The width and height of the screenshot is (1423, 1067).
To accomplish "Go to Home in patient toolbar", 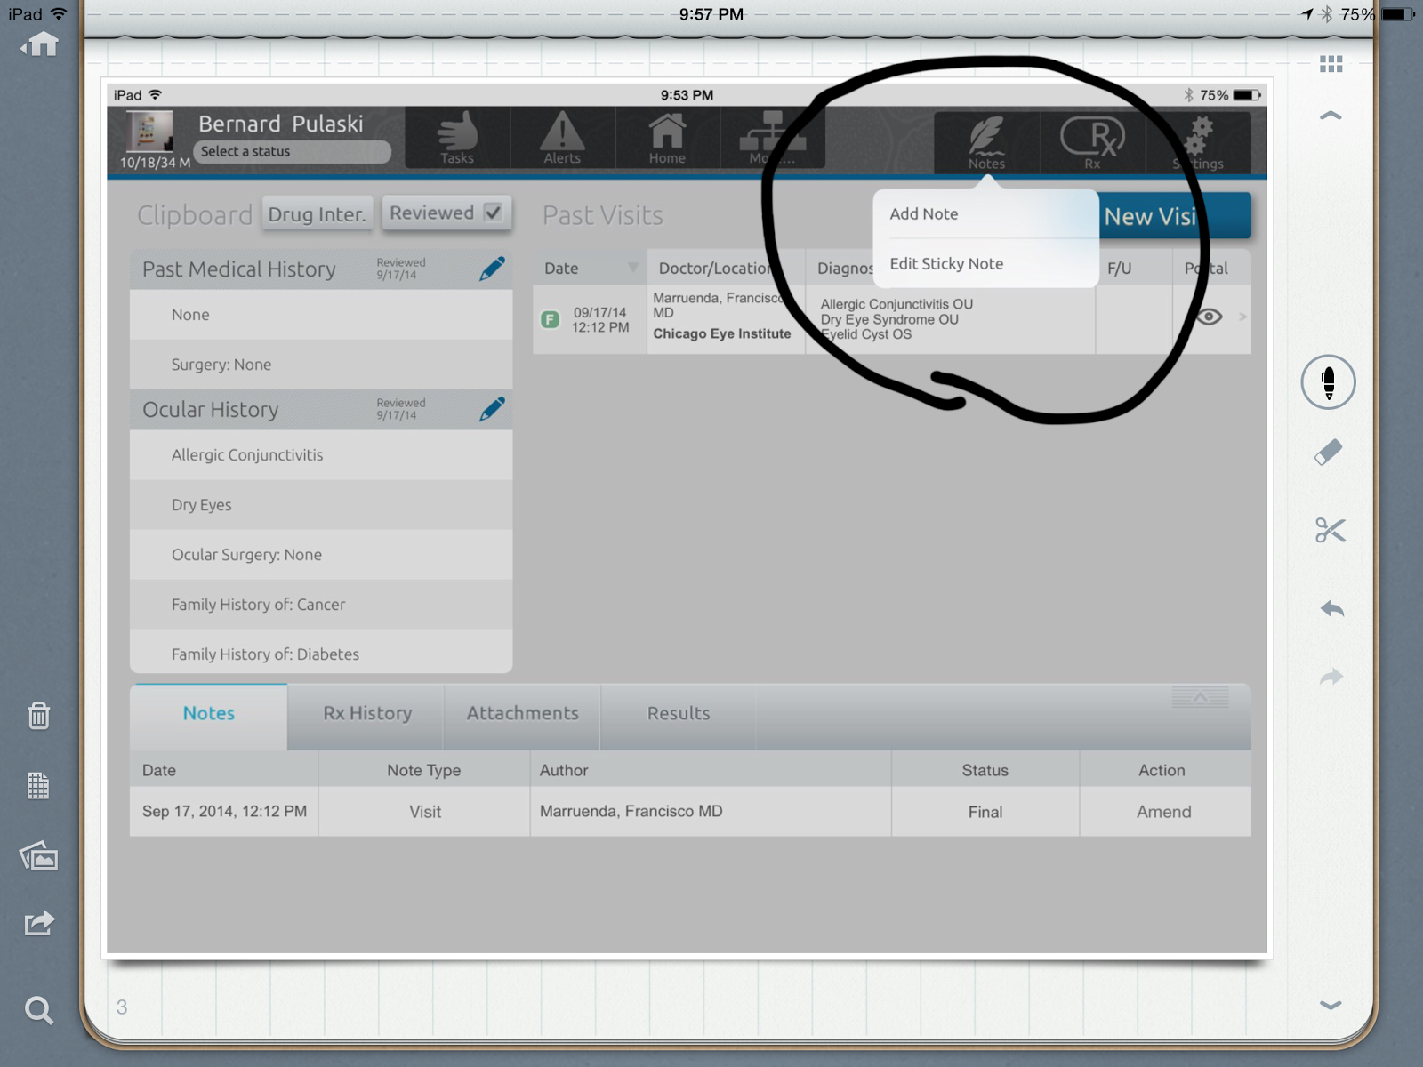I will 667,138.
